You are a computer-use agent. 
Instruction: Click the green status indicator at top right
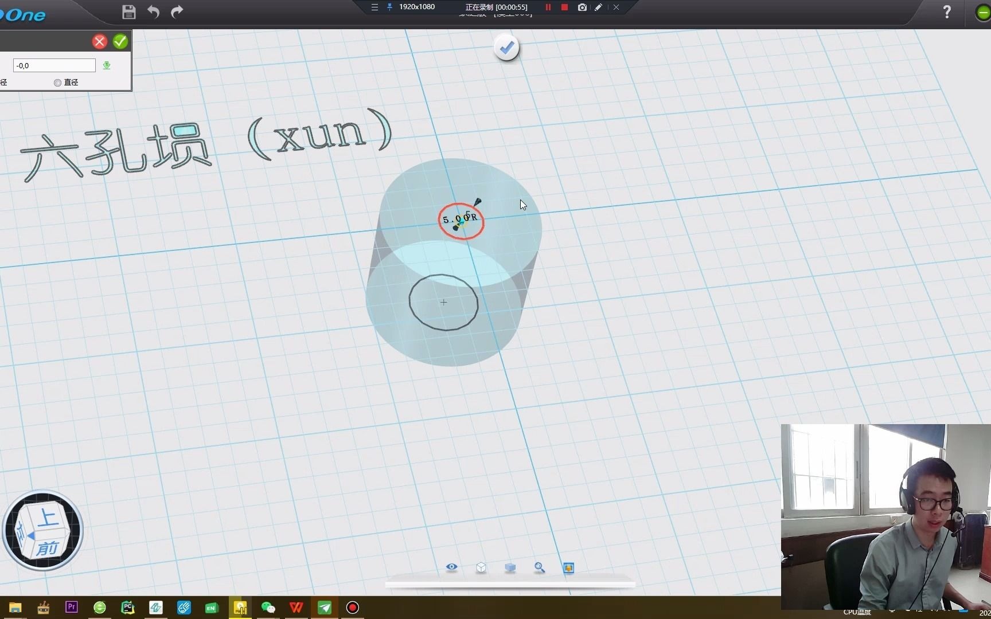(x=983, y=13)
